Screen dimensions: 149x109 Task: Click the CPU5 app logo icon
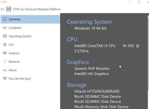tap(9, 9)
